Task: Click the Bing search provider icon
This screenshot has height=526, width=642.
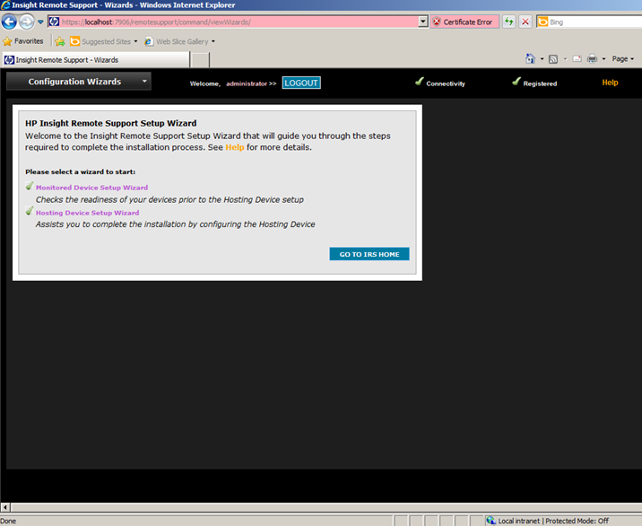Action: point(542,22)
